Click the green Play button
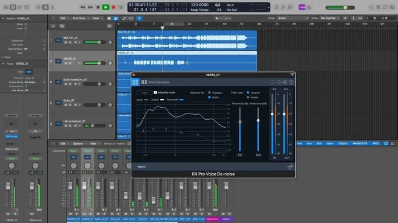The height and width of the screenshot is (223, 398). pyautogui.click(x=106, y=7)
